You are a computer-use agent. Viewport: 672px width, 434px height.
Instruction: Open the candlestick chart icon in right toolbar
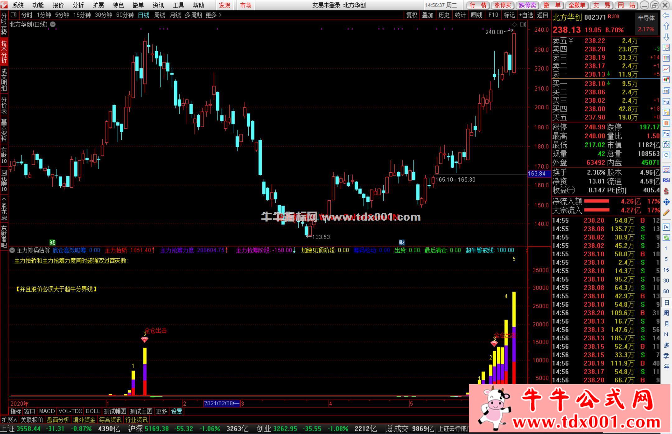click(666, 80)
